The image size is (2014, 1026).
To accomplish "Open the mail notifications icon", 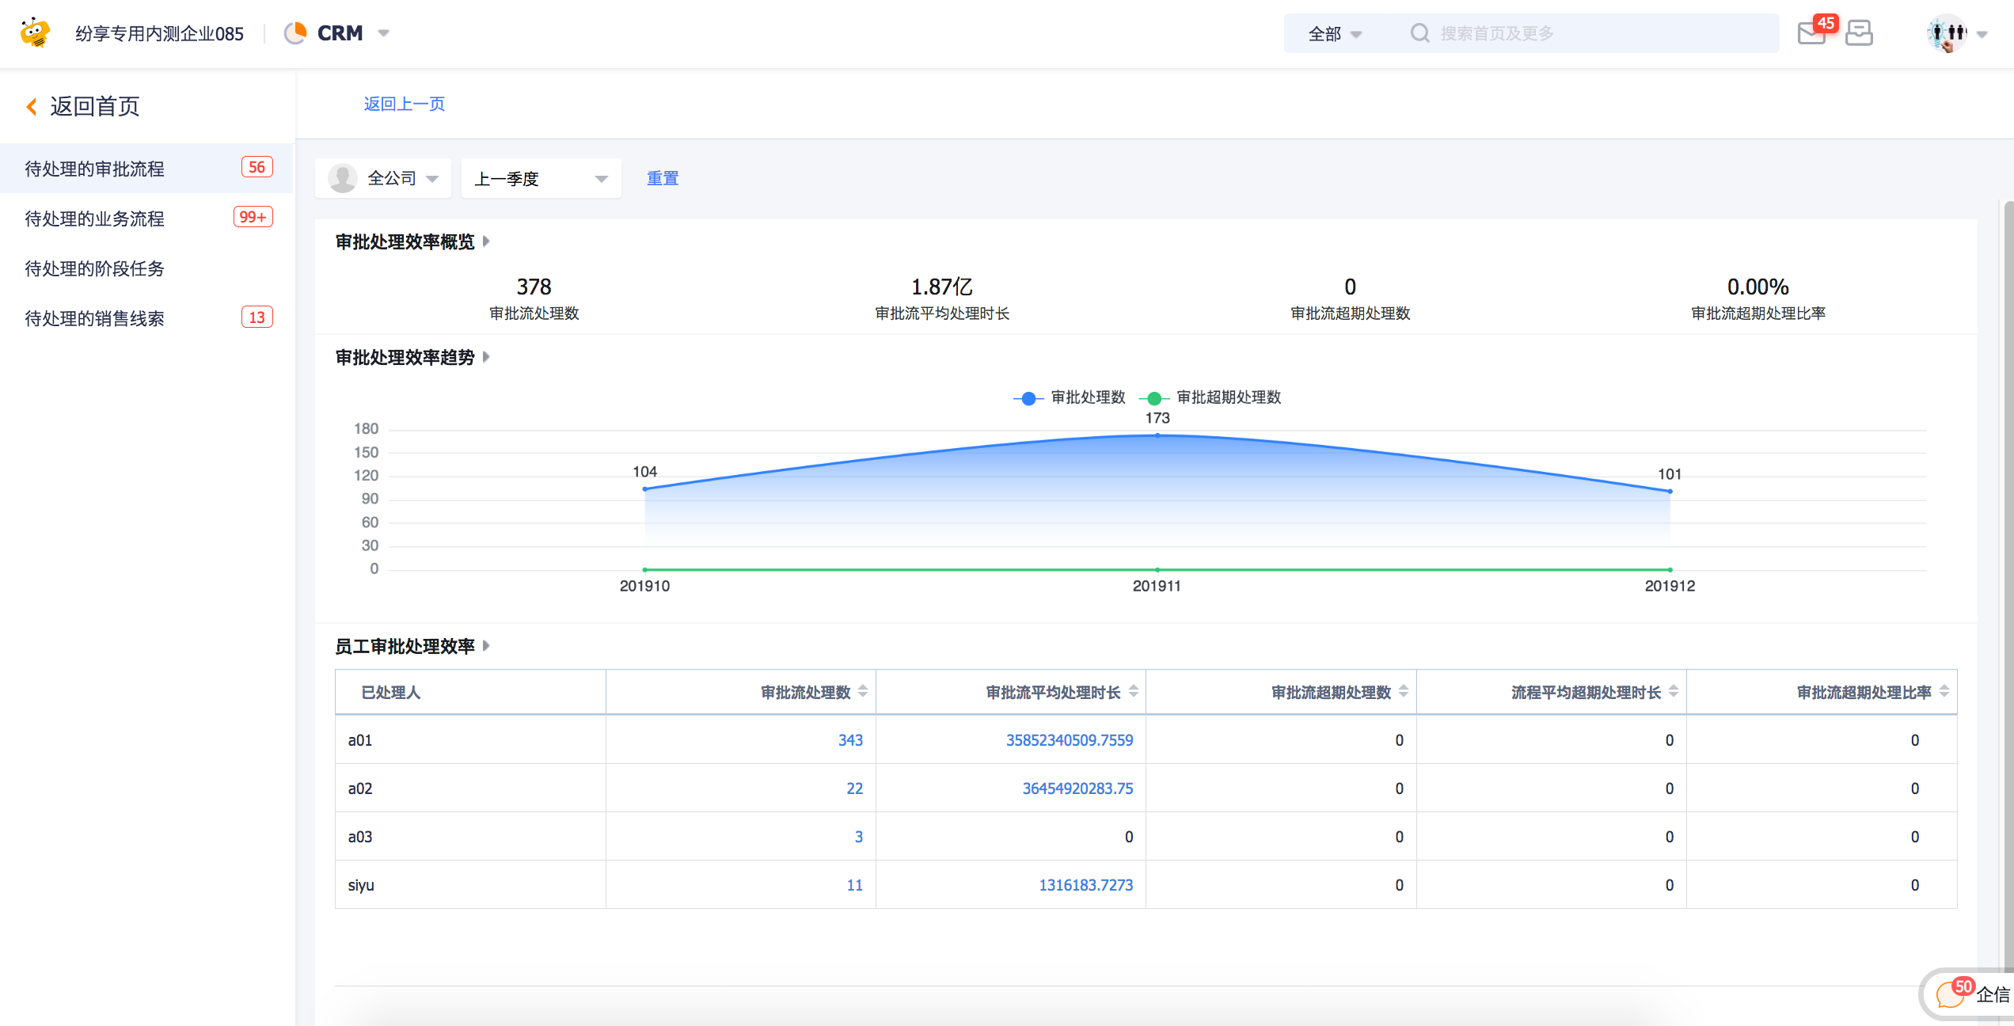I will [1811, 33].
